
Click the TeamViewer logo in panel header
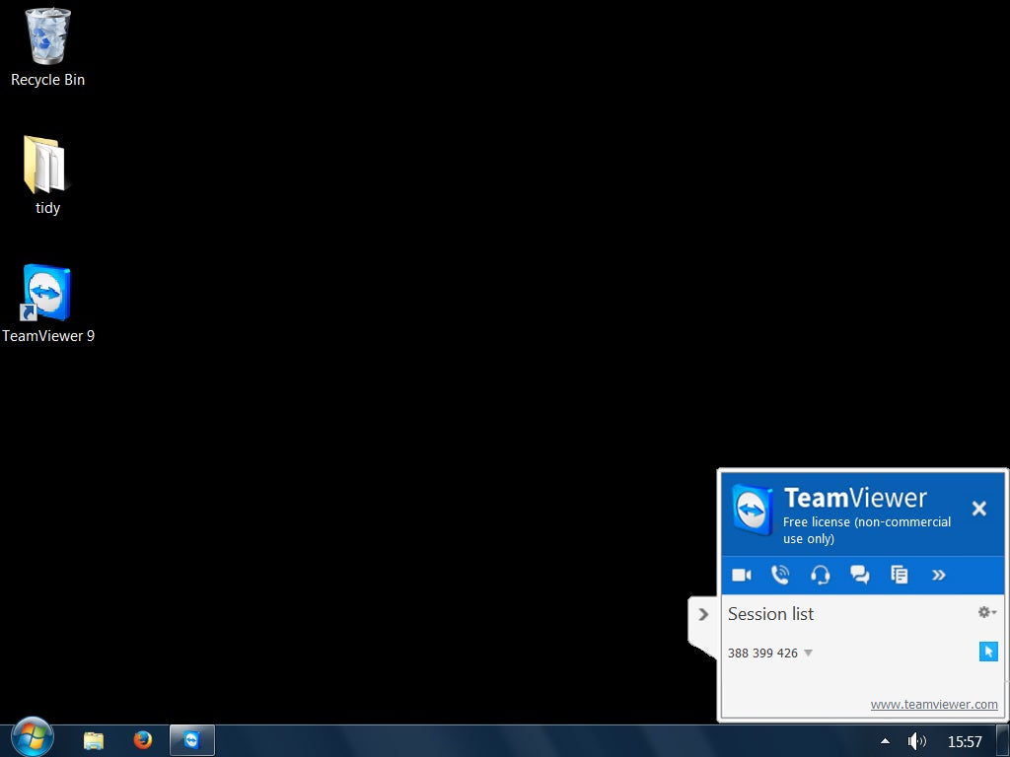click(753, 510)
